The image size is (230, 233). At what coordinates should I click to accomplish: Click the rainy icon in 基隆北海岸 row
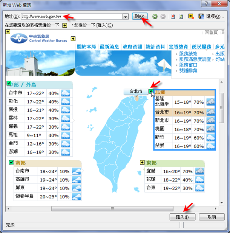[211, 102]
